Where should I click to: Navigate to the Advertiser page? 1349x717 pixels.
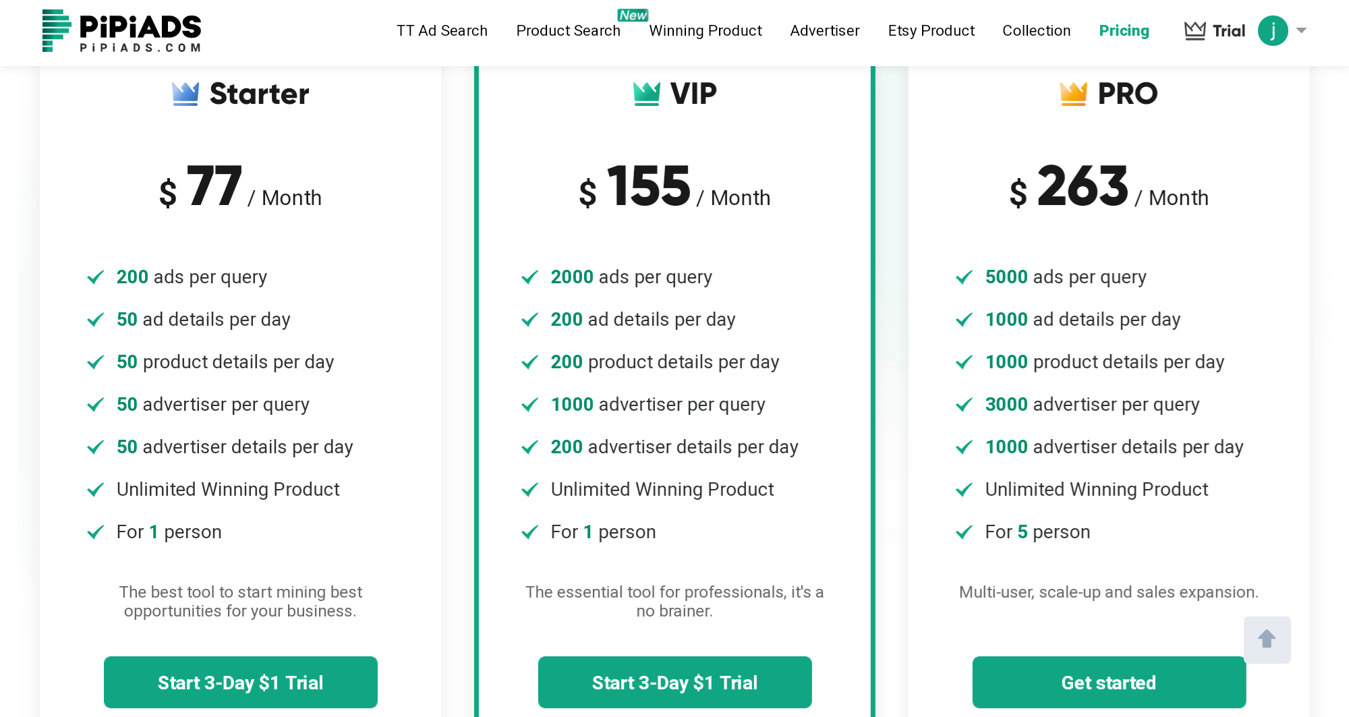(825, 31)
